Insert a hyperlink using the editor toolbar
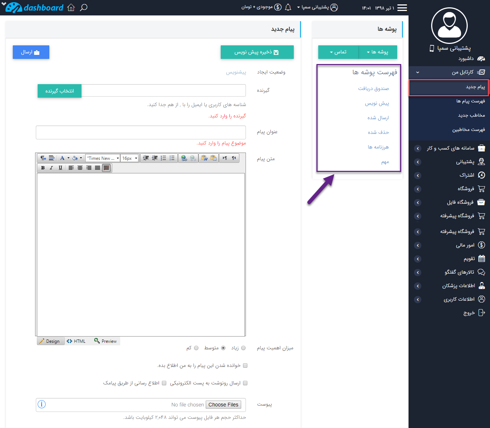The height and width of the screenshot is (428, 490). 184,159
